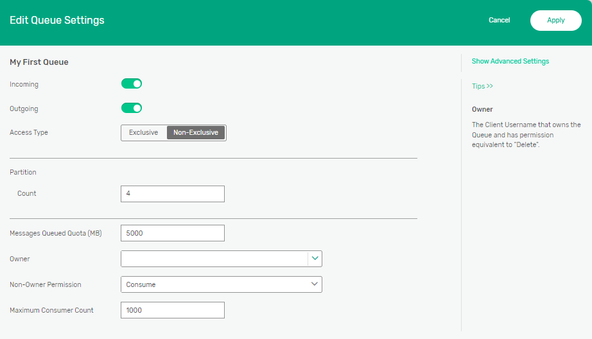Image resolution: width=592 pixels, height=339 pixels.
Task: Click inside the Owner text field
Action: coord(214,259)
